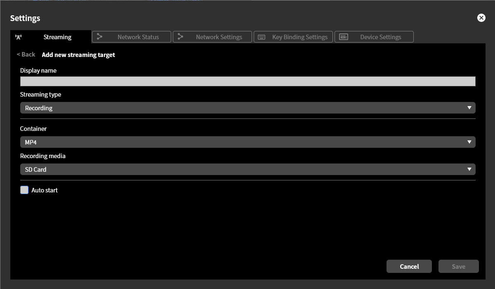Screen dimensions: 495x289
Task: Click the Auto start label text
Action: [x=45, y=190]
